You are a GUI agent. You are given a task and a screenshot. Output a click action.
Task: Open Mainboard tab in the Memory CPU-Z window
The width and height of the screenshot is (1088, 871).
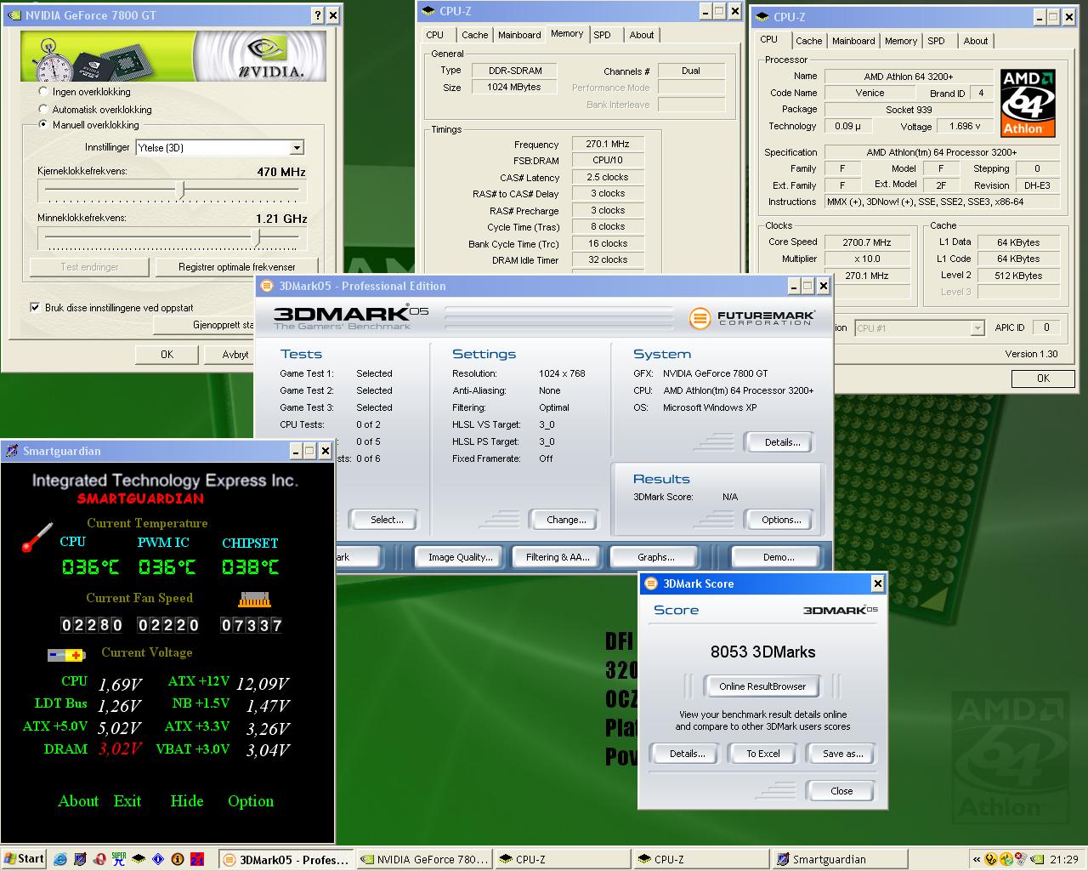[x=519, y=35]
